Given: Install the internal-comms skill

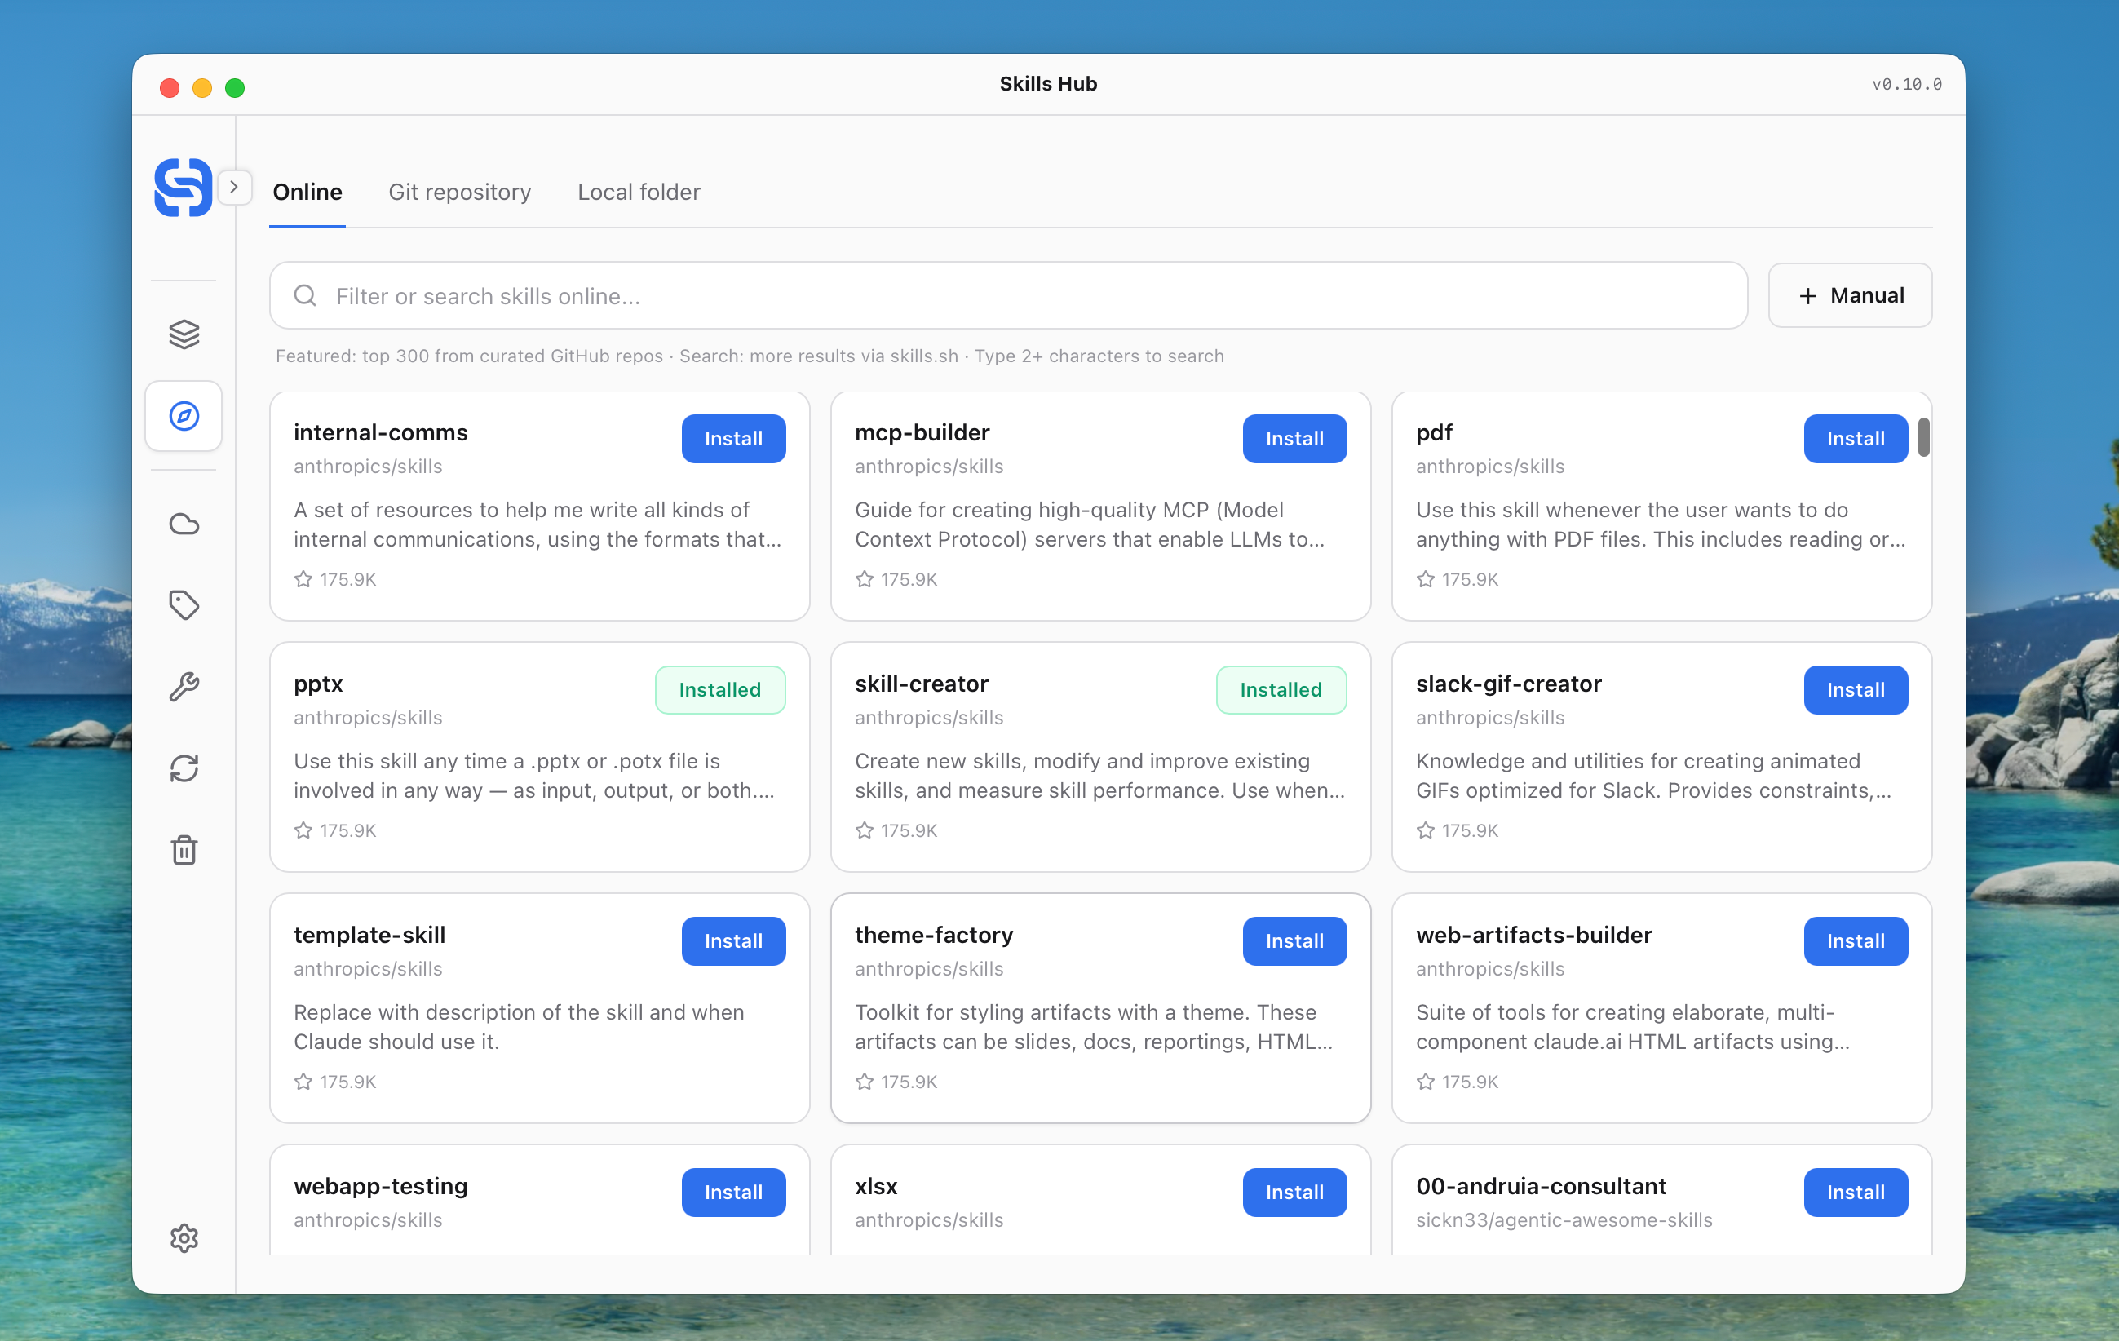Looking at the screenshot, I should coord(734,439).
